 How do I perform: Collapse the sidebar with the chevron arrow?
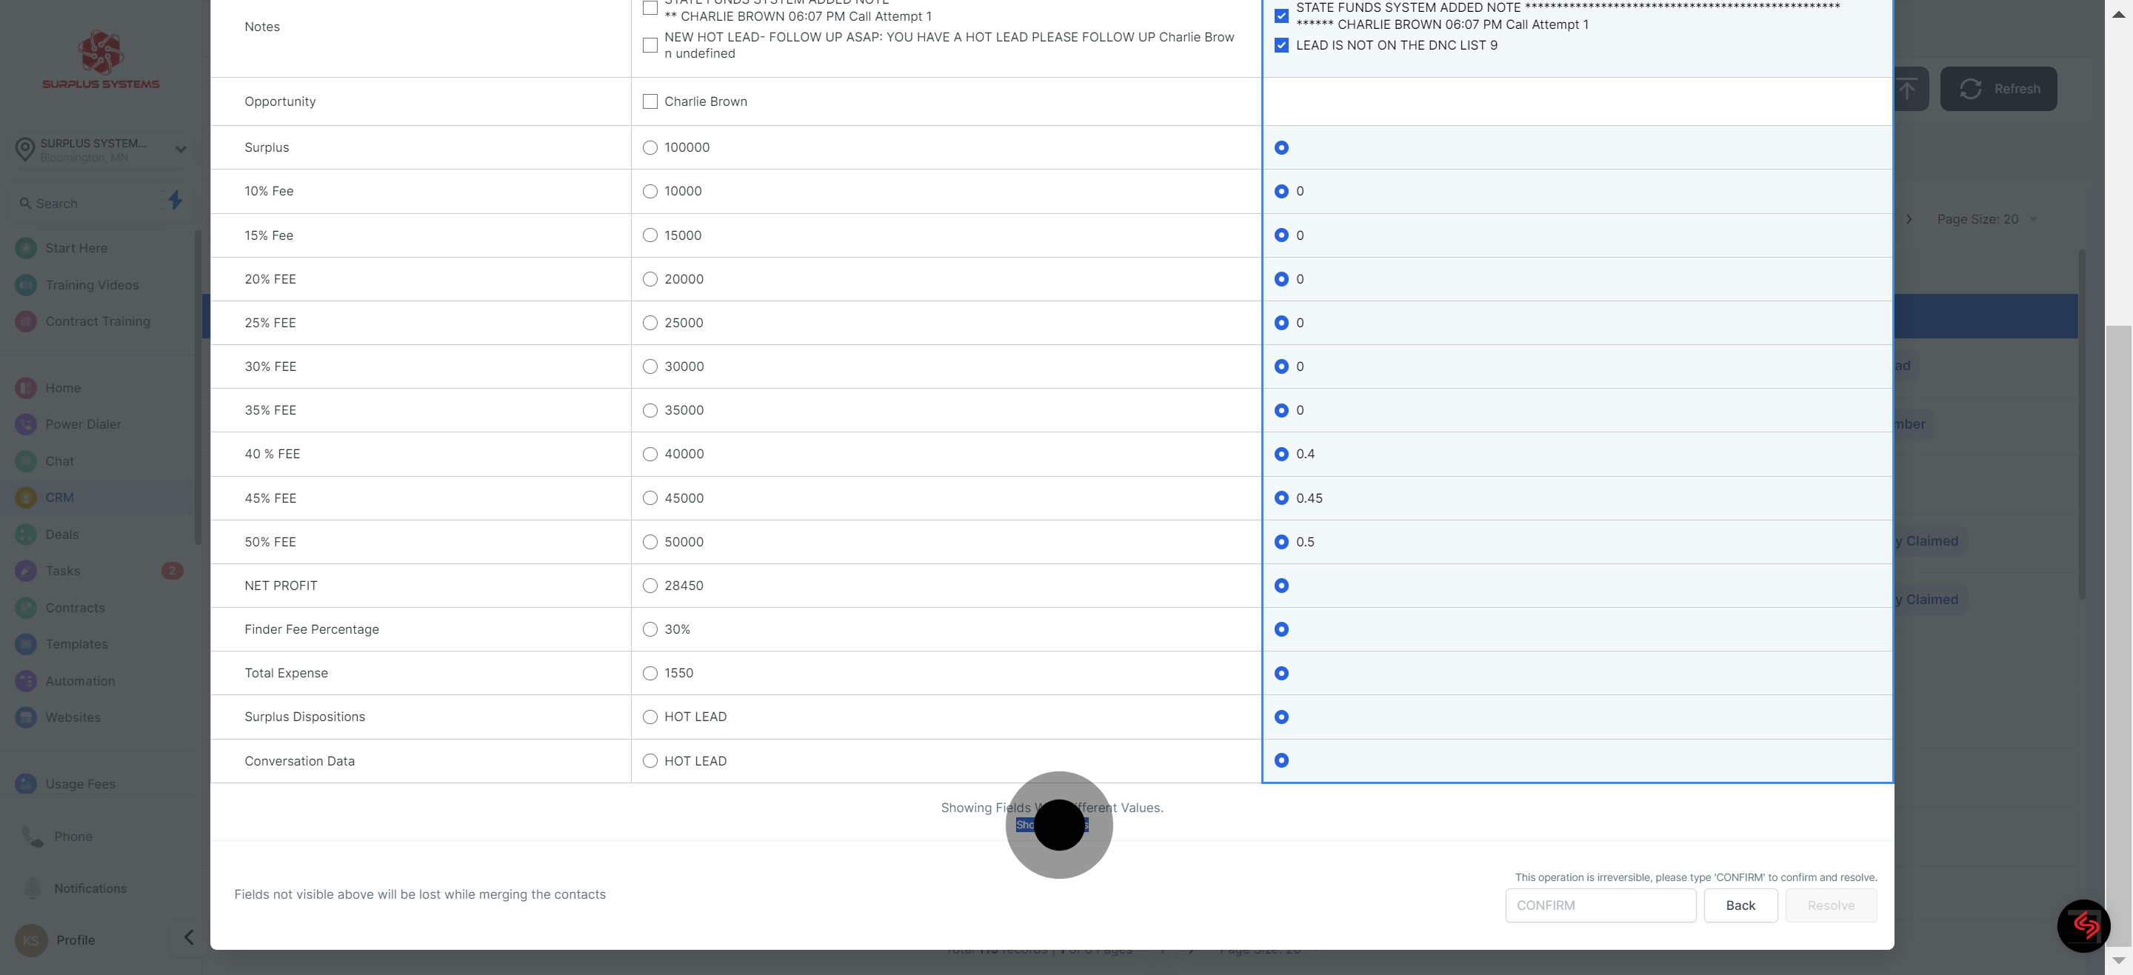[188, 938]
